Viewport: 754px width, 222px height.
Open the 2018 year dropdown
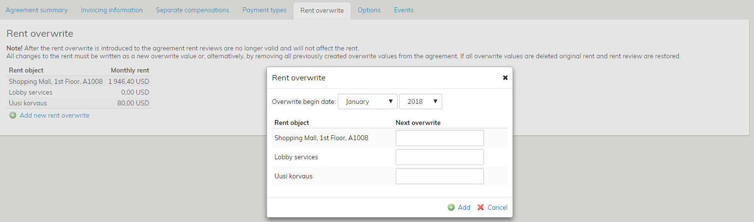click(421, 101)
